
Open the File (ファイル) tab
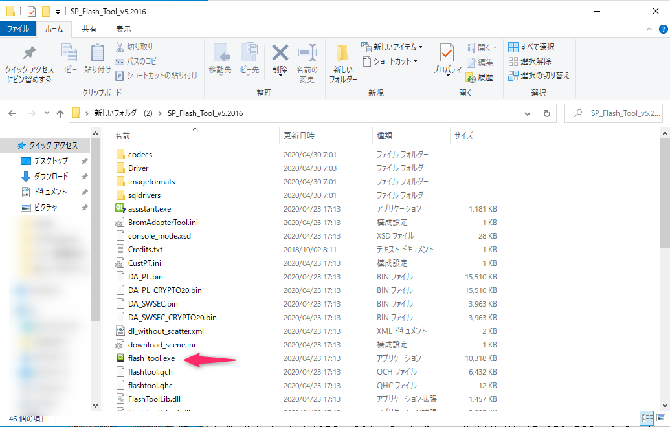click(x=18, y=29)
